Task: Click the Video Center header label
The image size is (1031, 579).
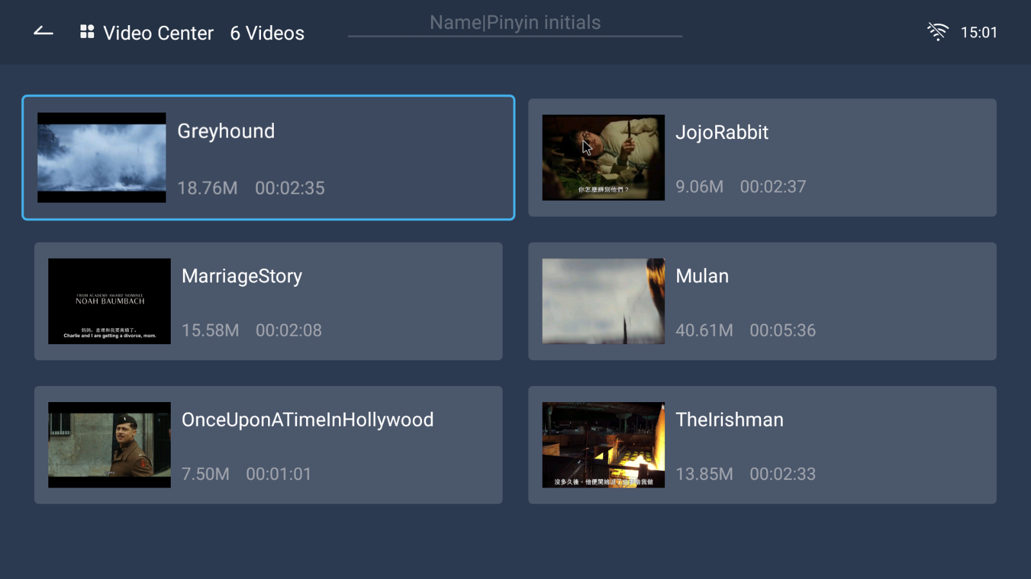Action: point(159,33)
